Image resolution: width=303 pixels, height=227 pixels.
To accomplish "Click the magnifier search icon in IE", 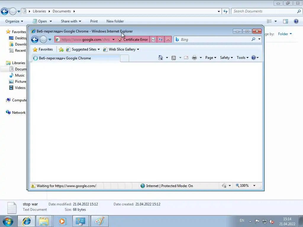I will (253, 39).
